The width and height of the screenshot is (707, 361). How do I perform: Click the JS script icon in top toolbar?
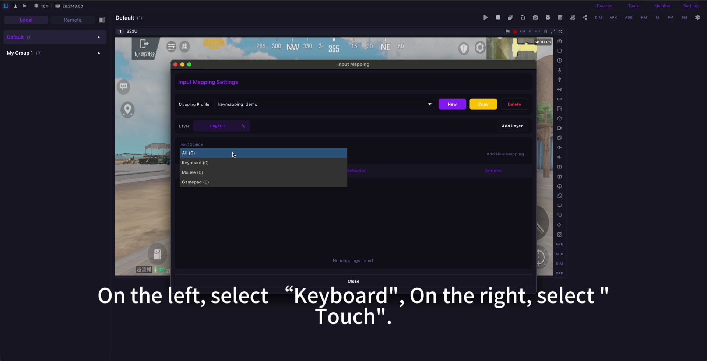pos(560,17)
